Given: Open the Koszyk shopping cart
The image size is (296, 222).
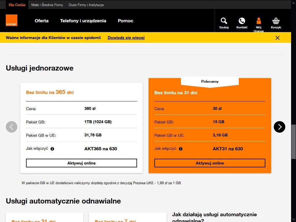Looking at the screenshot, I should 275,22.
